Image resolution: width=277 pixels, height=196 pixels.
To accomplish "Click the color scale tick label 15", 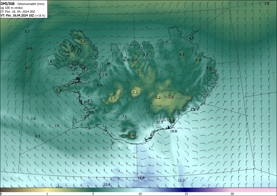I will pos(186,194).
